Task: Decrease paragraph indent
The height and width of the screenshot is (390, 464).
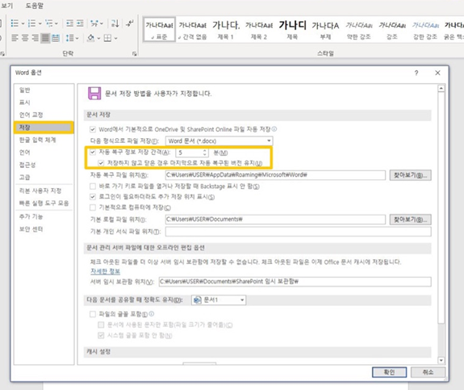Action: pos(70,23)
